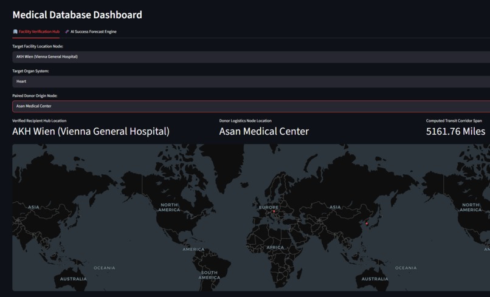The width and height of the screenshot is (490, 297).
Task: Click the 5161.76 Miles transit span value
Action: point(455,131)
